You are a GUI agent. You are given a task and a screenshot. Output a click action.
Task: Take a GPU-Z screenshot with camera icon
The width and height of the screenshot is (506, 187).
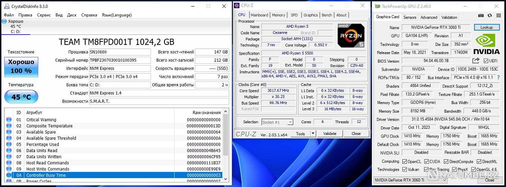tap(481, 16)
